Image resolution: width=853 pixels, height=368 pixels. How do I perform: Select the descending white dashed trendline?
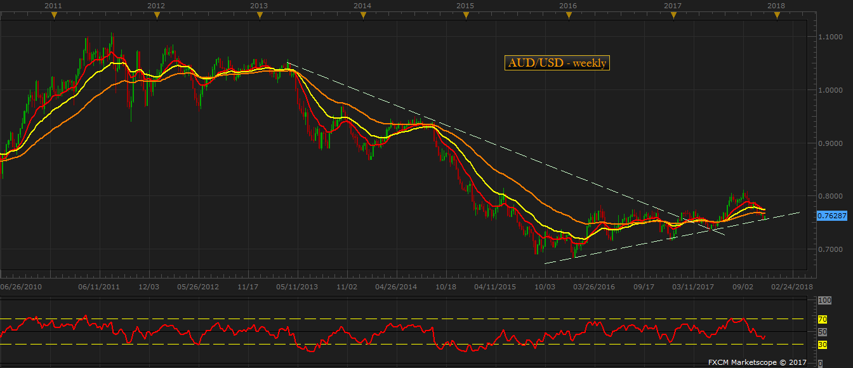pos(505,148)
